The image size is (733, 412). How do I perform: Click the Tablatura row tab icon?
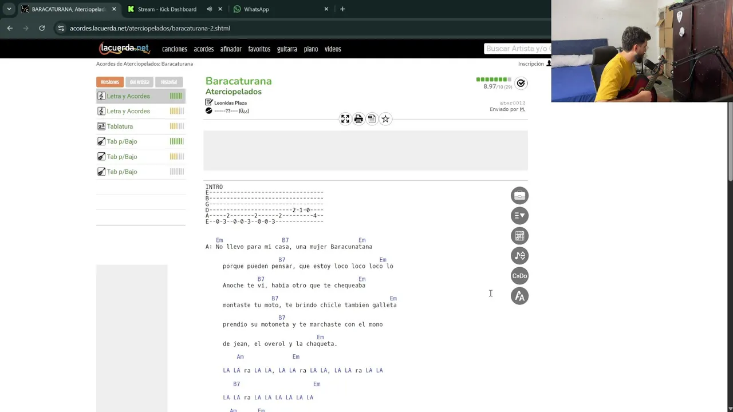point(101,126)
